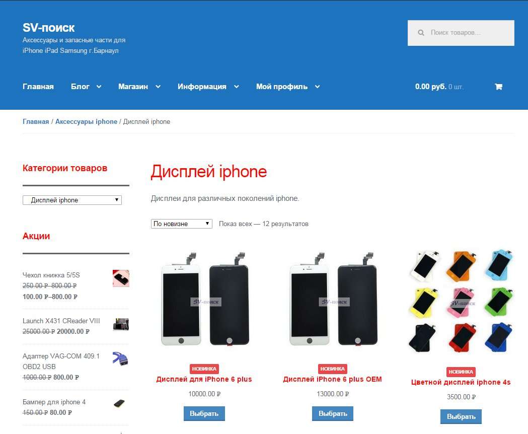This screenshot has height=434, width=528.
Task: Go to Главная in navigation menu
Action: pos(38,87)
